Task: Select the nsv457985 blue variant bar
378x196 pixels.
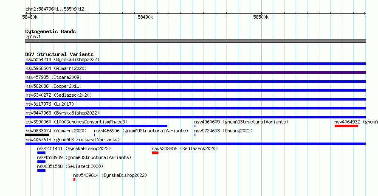Action: 195,81
